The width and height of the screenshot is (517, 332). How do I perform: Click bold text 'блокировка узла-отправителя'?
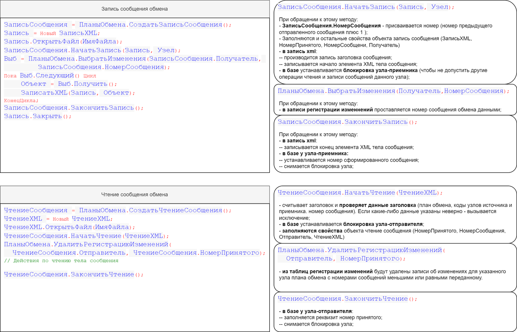pyautogui.click(x=383, y=224)
